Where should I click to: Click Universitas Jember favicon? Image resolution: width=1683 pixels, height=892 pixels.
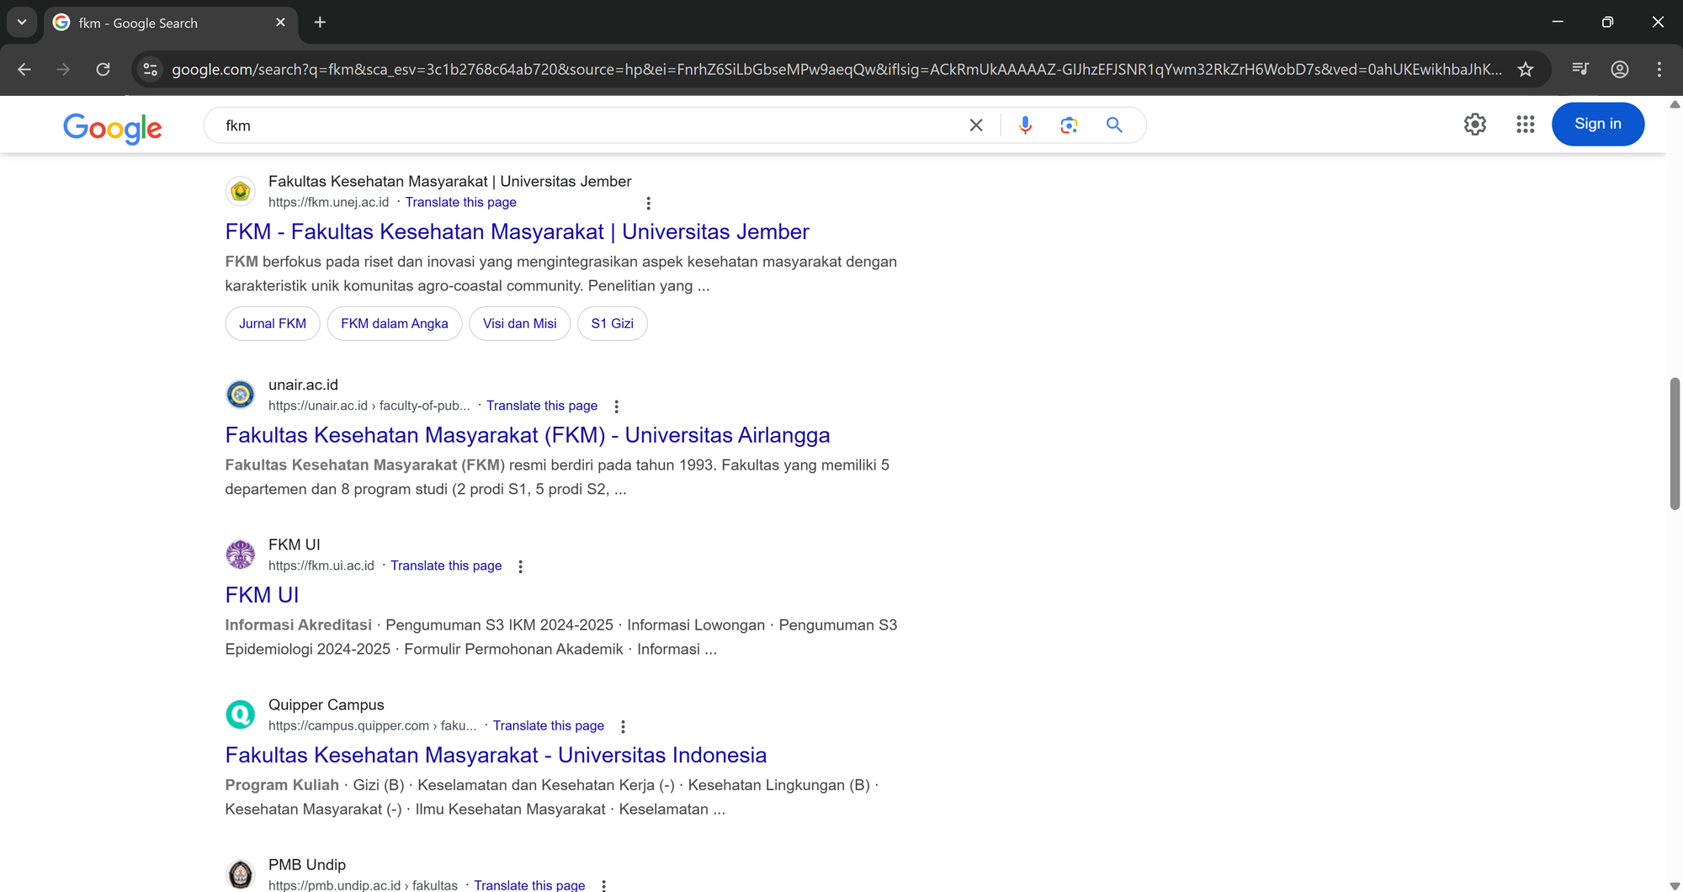coord(241,192)
